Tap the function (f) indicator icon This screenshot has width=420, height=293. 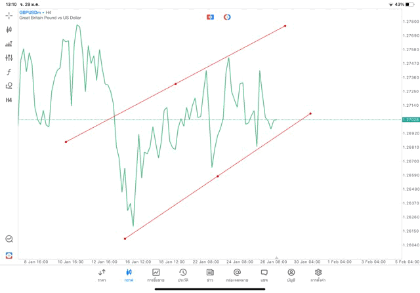[x=9, y=71]
